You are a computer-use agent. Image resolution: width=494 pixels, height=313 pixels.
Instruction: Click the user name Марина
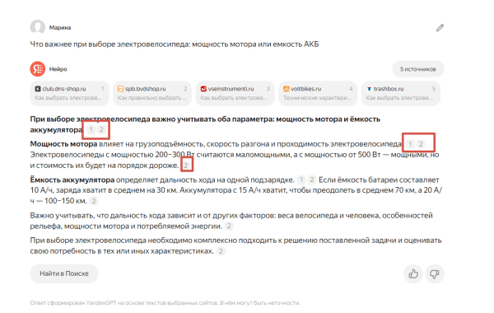coord(60,28)
